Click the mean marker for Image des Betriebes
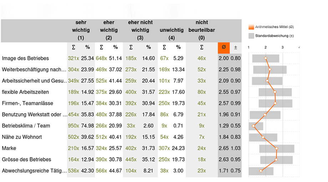 266,59
